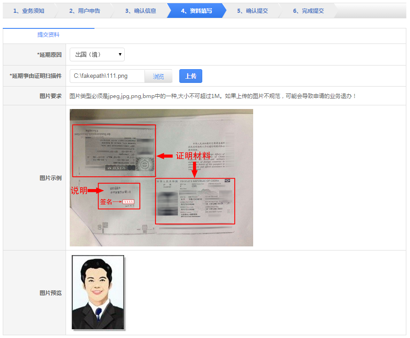Click the *延期事由证明扫描件 field label
The width and height of the screenshot is (410, 338).
(x=36, y=76)
